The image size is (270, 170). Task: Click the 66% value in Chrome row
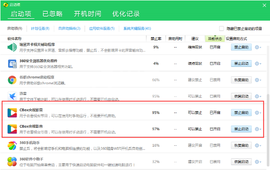pos(156,80)
